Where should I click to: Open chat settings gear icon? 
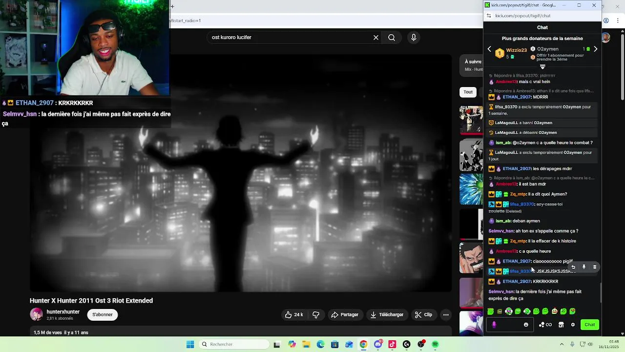click(x=573, y=325)
